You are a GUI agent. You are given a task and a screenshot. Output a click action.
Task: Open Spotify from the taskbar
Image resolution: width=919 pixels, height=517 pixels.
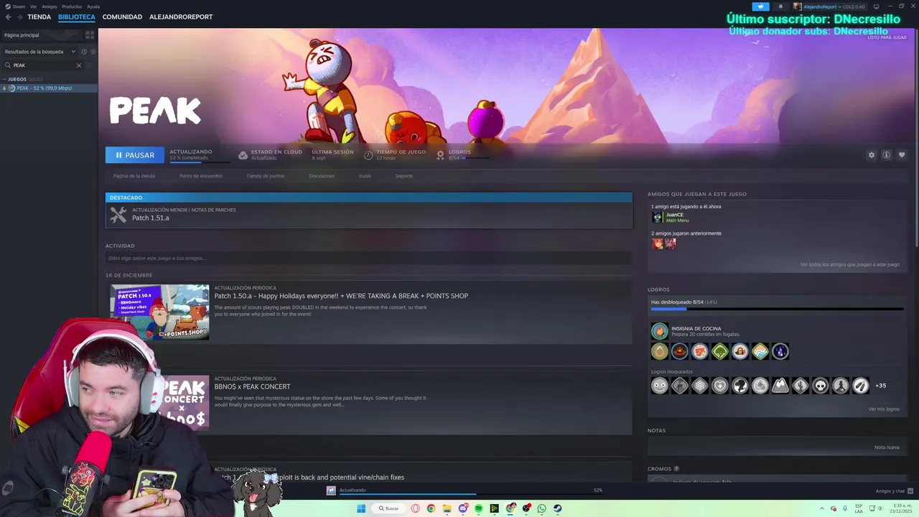pyautogui.click(x=479, y=508)
